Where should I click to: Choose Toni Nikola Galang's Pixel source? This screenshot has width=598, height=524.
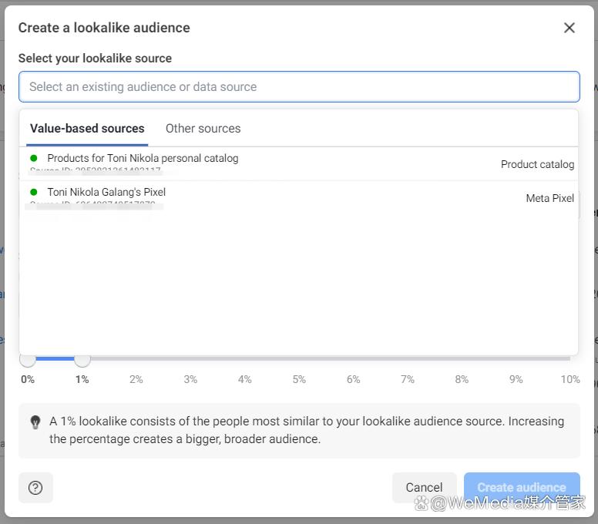[x=106, y=192]
